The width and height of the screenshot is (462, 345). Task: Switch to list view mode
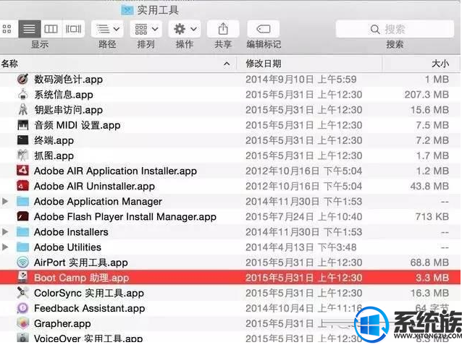[x=30, y=29]
